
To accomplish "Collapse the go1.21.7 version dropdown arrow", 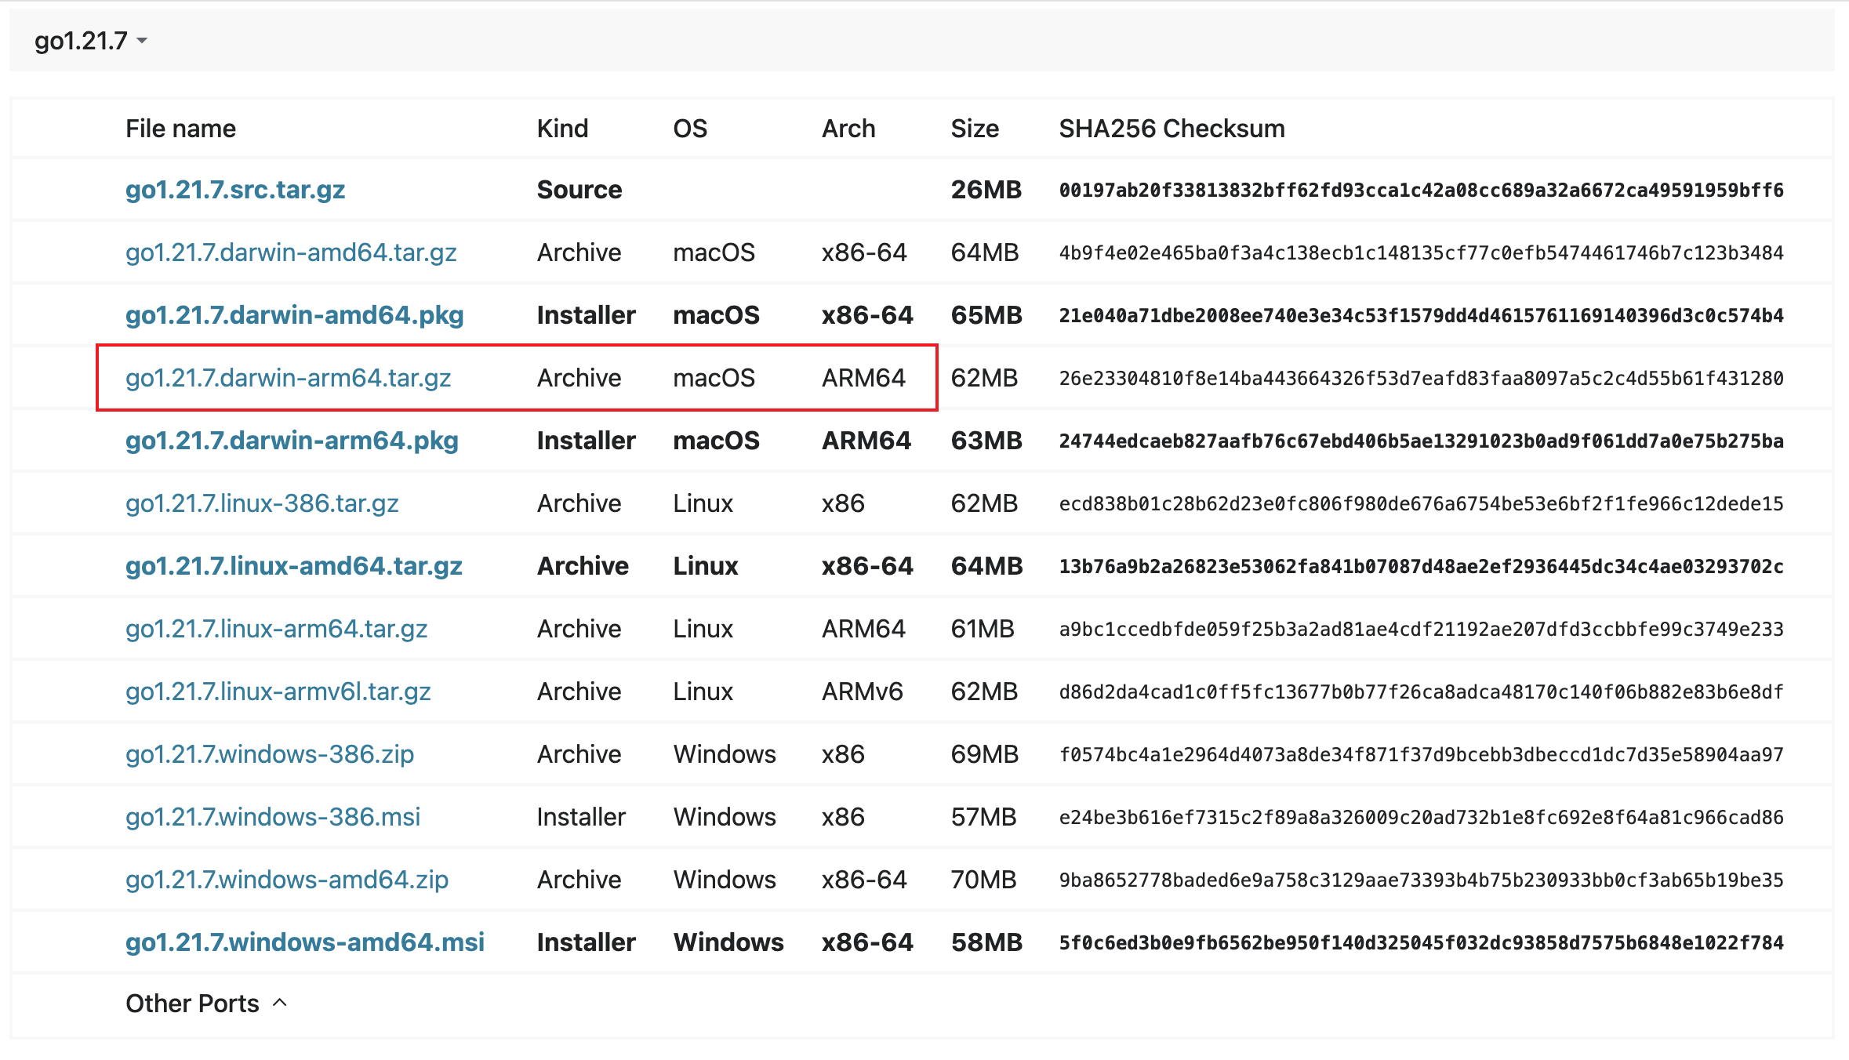I will [x=142, y=41].
